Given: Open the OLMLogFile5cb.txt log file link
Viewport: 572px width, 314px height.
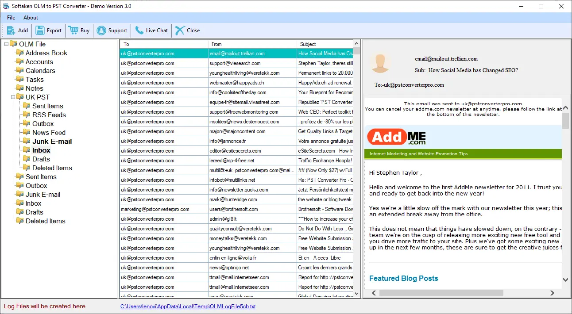Looking at the screenshot, I should (188, 306).
